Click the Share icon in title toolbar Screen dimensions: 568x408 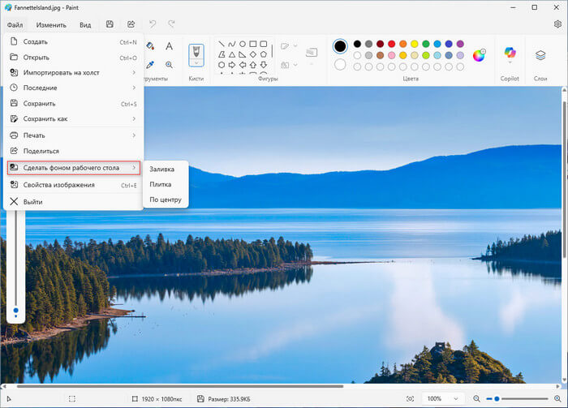pos(131,24)
